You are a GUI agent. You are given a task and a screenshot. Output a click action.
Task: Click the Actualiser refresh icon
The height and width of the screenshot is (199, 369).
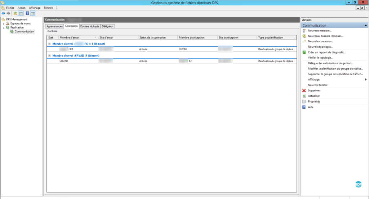[x=304, y=96]
